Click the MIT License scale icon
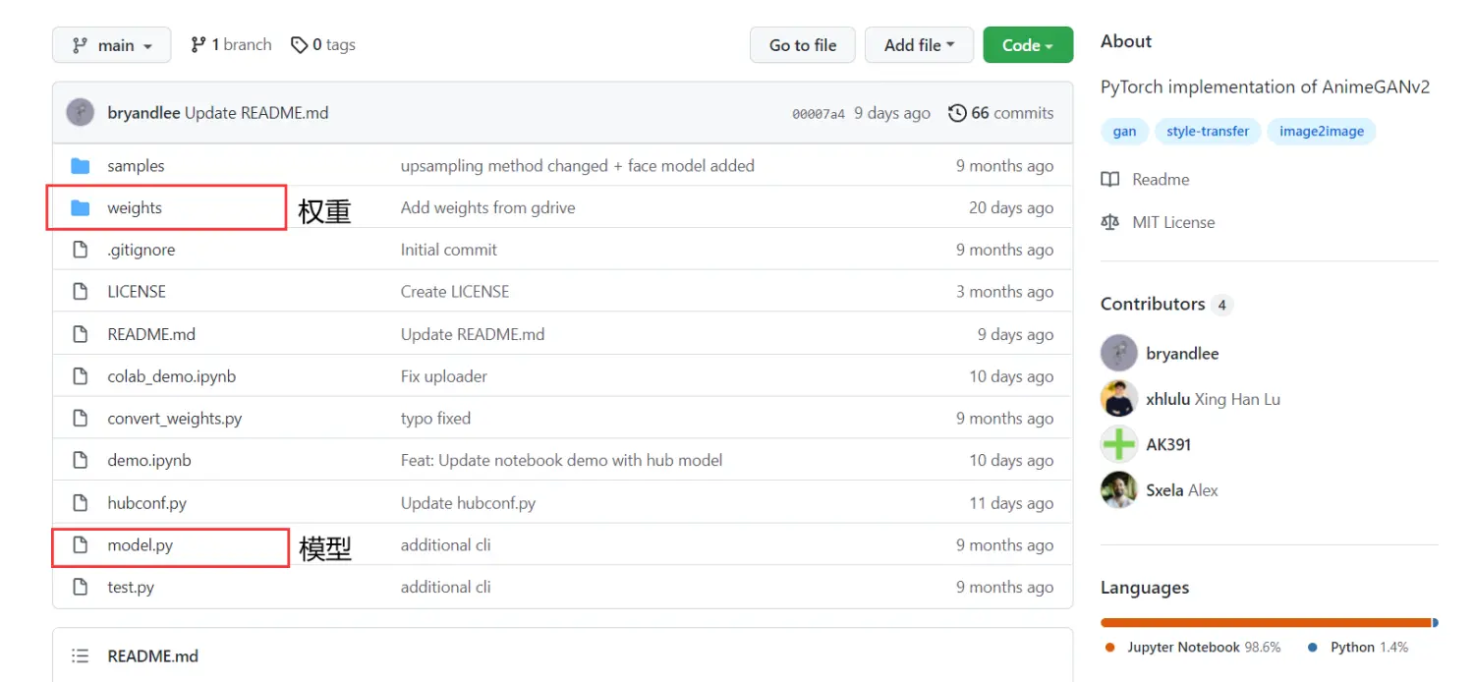This screenshot has width=1474, height=682. tap(1110, 222)
